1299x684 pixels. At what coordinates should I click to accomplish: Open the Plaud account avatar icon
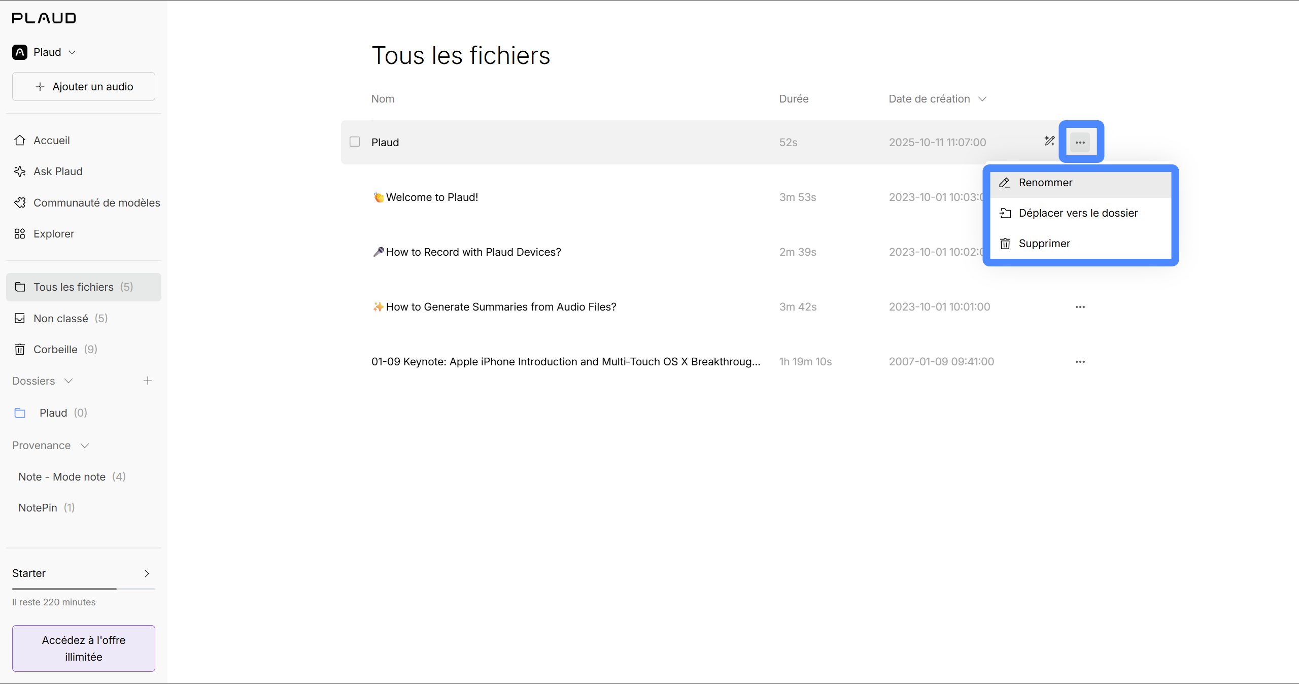point(20,52)
